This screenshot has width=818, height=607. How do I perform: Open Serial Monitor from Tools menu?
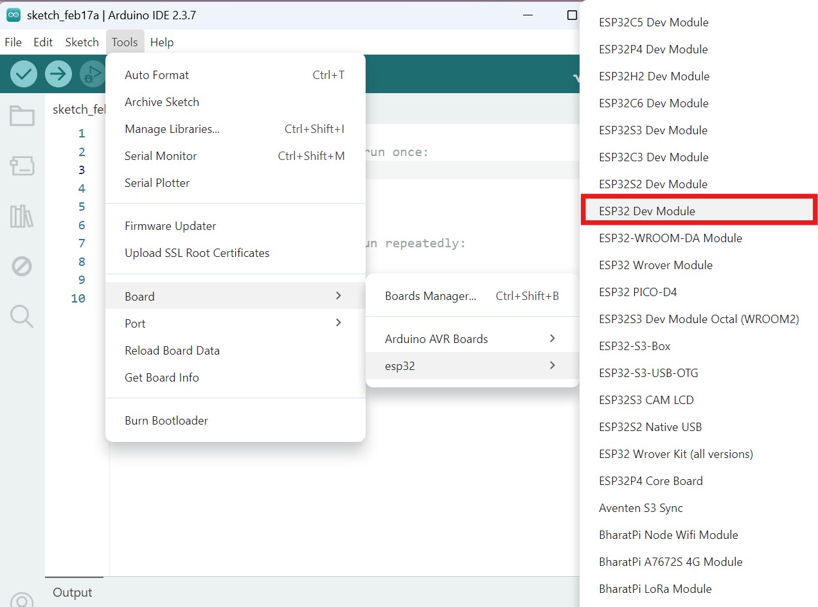click(235, 156)
